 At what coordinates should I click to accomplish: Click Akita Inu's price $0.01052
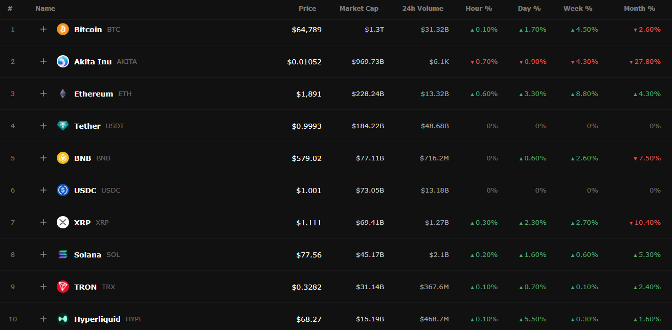pos(304,62)
